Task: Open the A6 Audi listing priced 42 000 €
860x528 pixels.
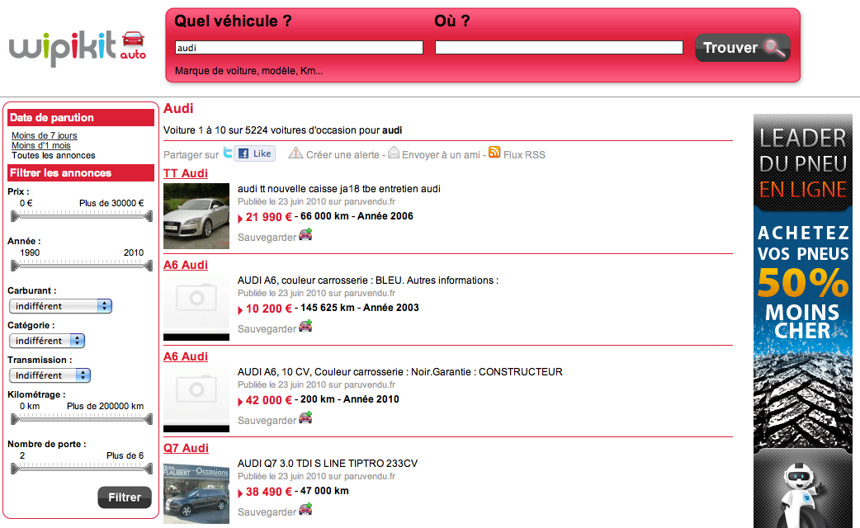Action: [186, 356]
